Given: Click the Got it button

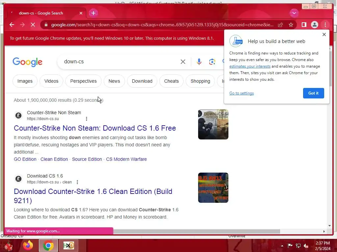Looking at the screenshot, I should click(x=313, y=93).
